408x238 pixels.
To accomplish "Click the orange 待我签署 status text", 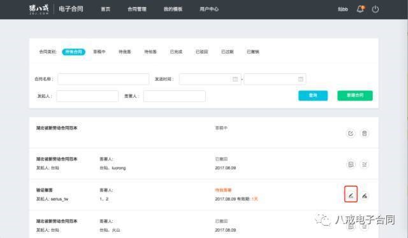I will [x=223, y=190].
